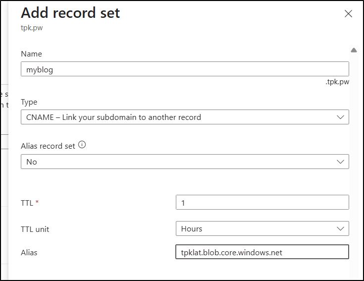The image size is (364, 281).
Task: Click info icon beside Alias record set
Action: (82, 145)
